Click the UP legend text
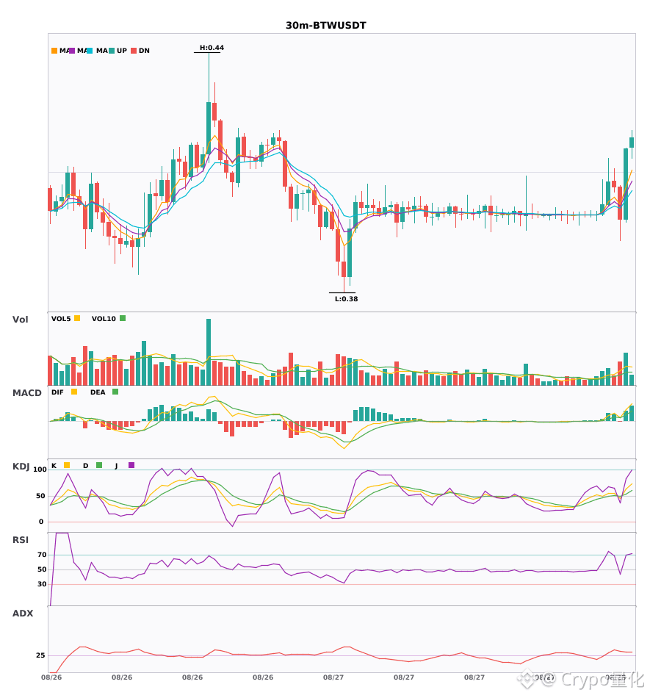The width and height of the screenshot is (650, 698). 122,51
